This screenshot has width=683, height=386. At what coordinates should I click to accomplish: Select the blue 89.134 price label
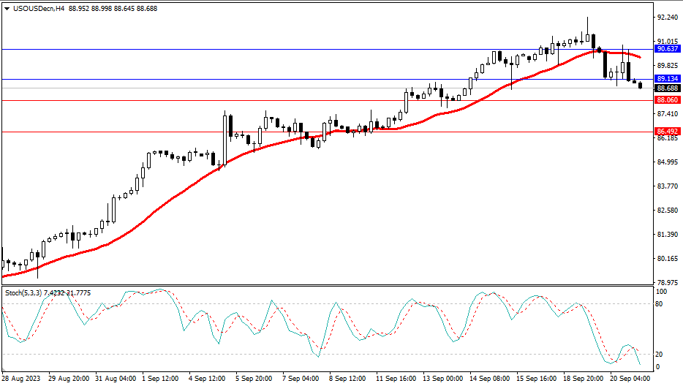[667, 79]
